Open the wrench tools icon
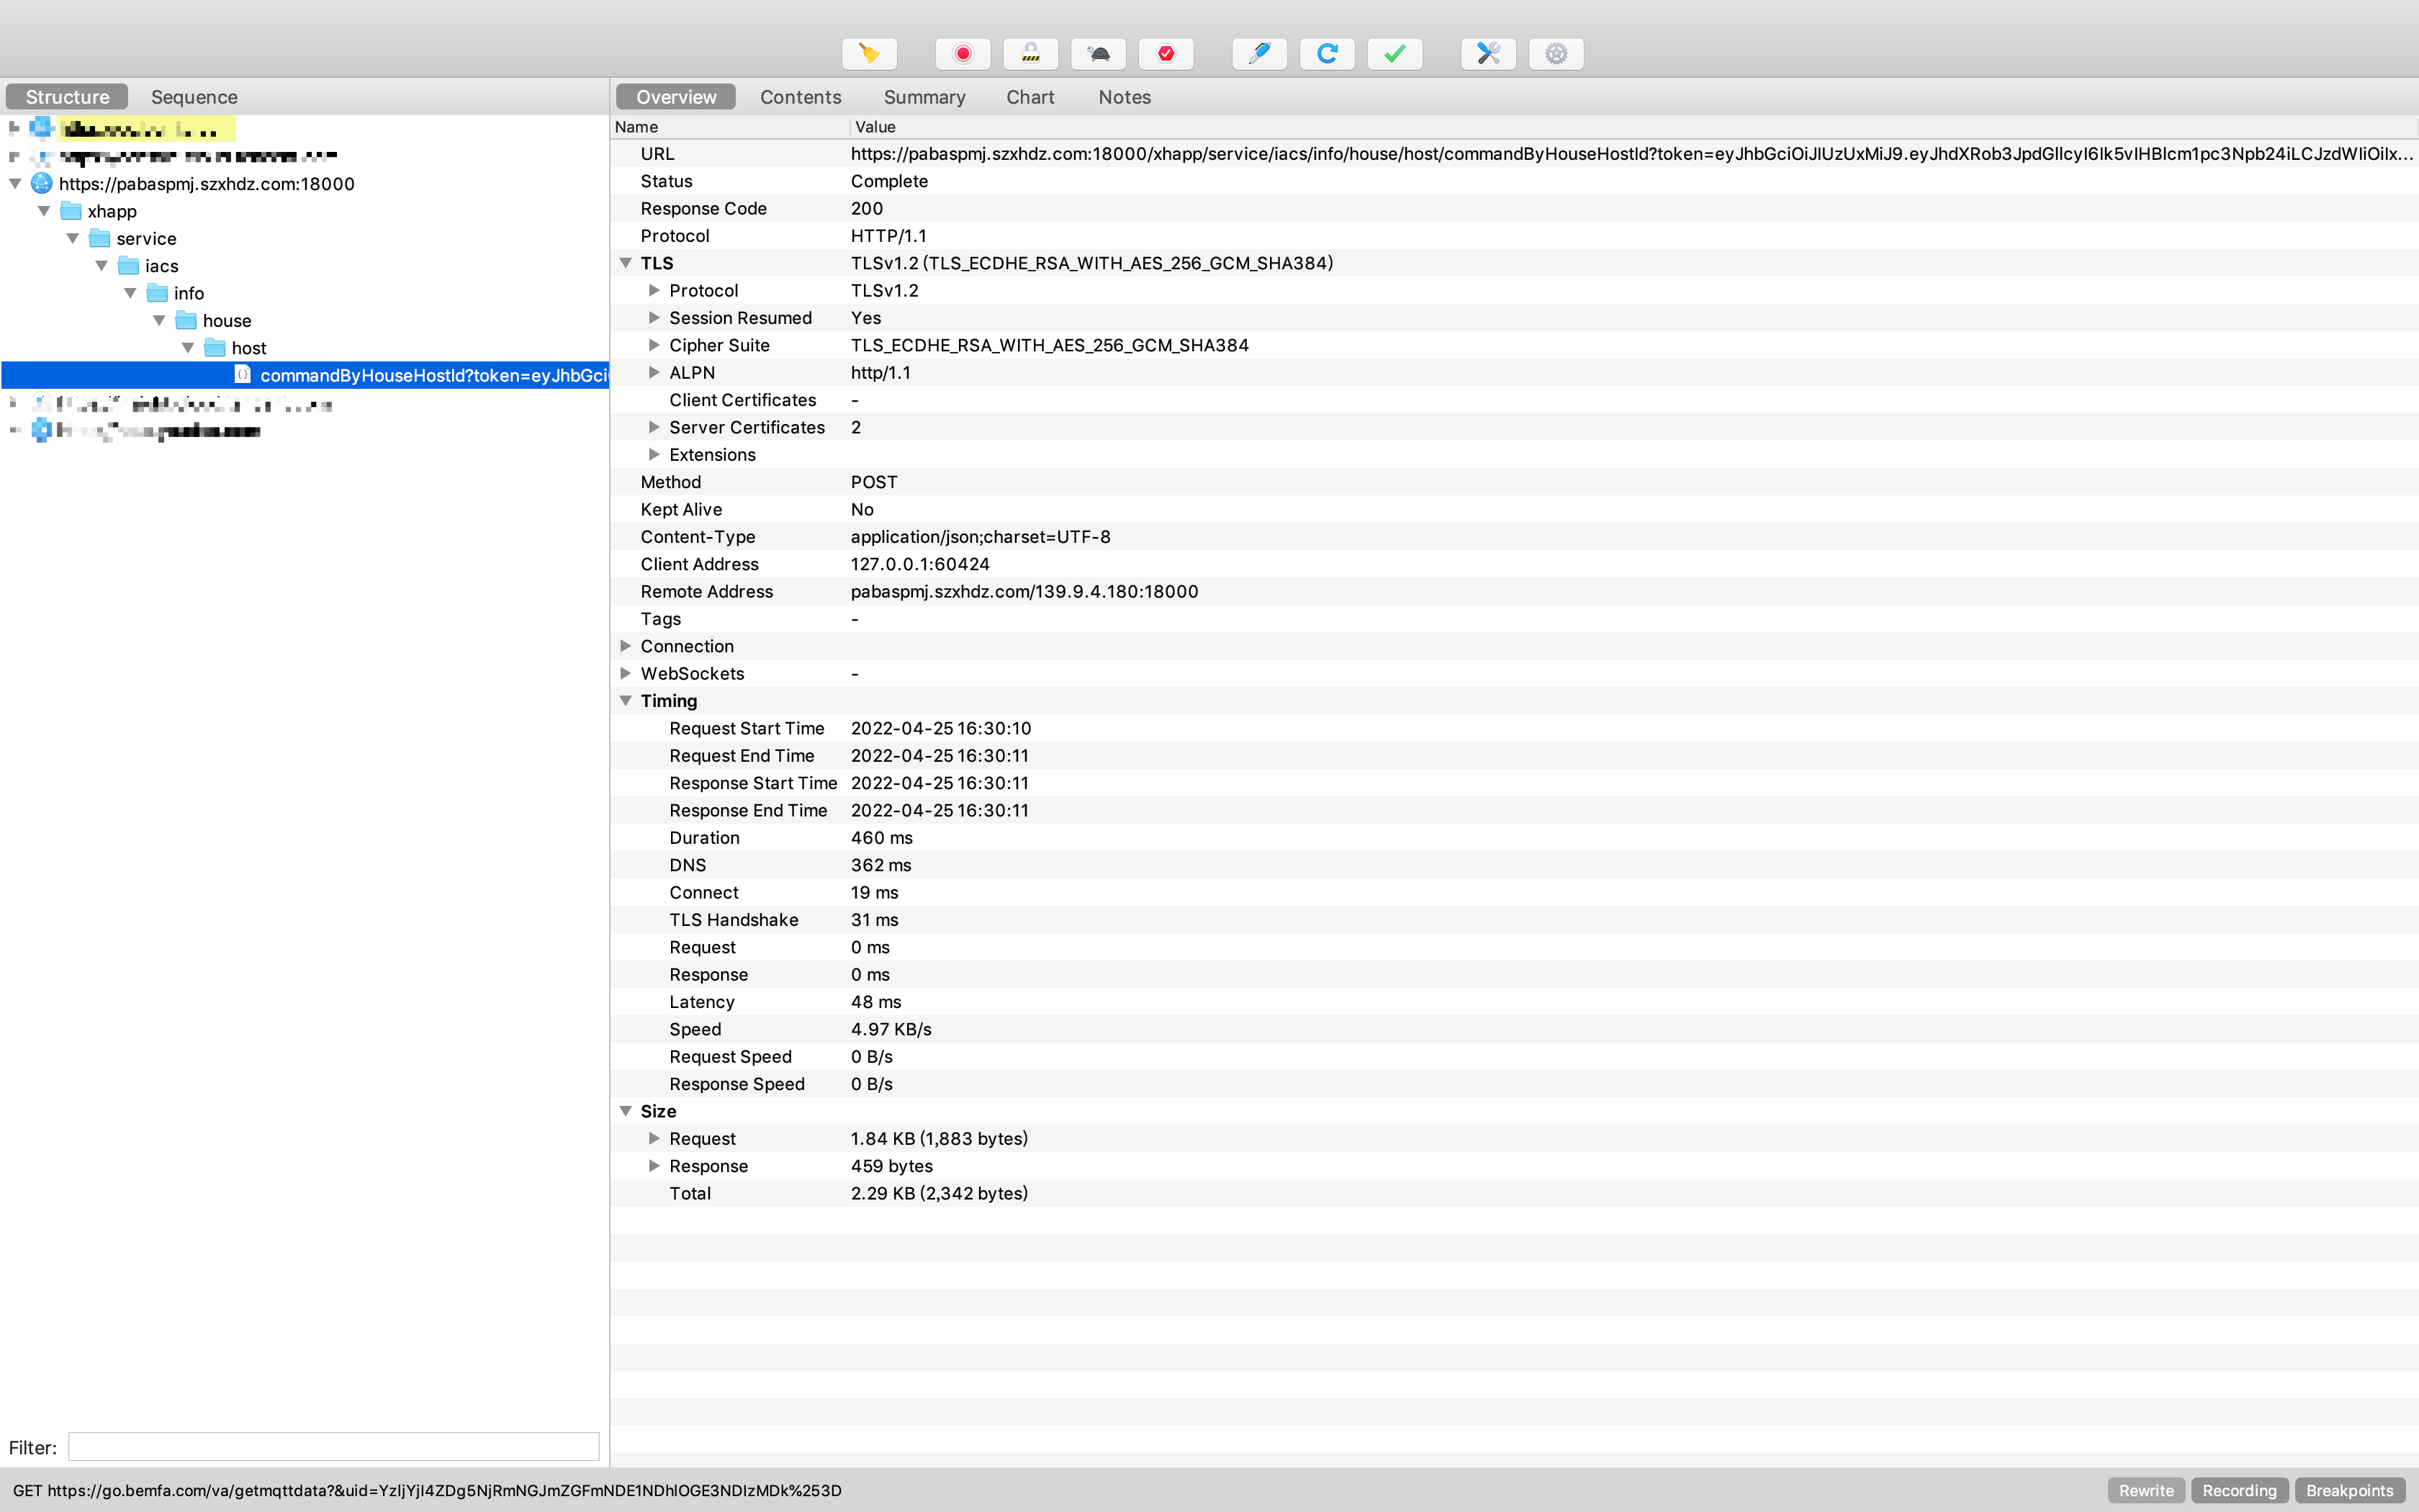This screenshot has height=1512, width=2419. point(1488,54)
